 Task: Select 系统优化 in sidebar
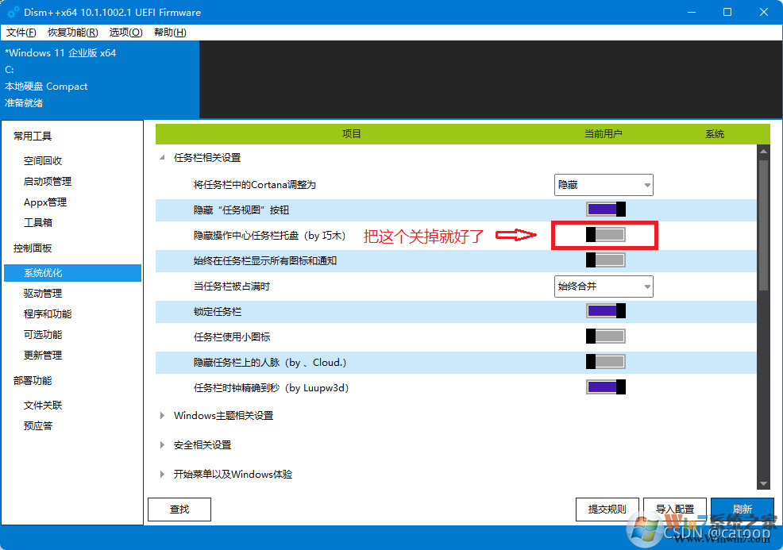pyautogui.click(x=72, y=273)
